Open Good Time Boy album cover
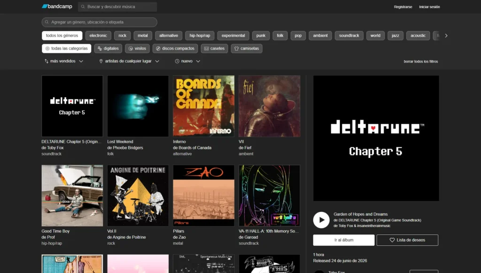 pos(72,195)
